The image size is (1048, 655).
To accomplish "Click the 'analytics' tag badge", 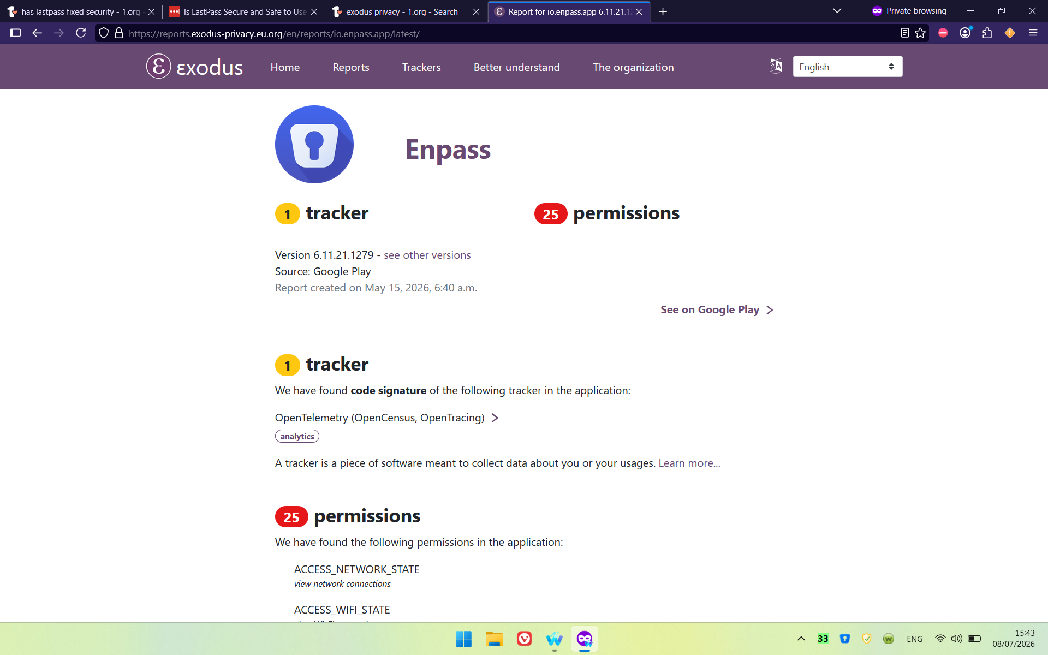I will click(297, 436).
